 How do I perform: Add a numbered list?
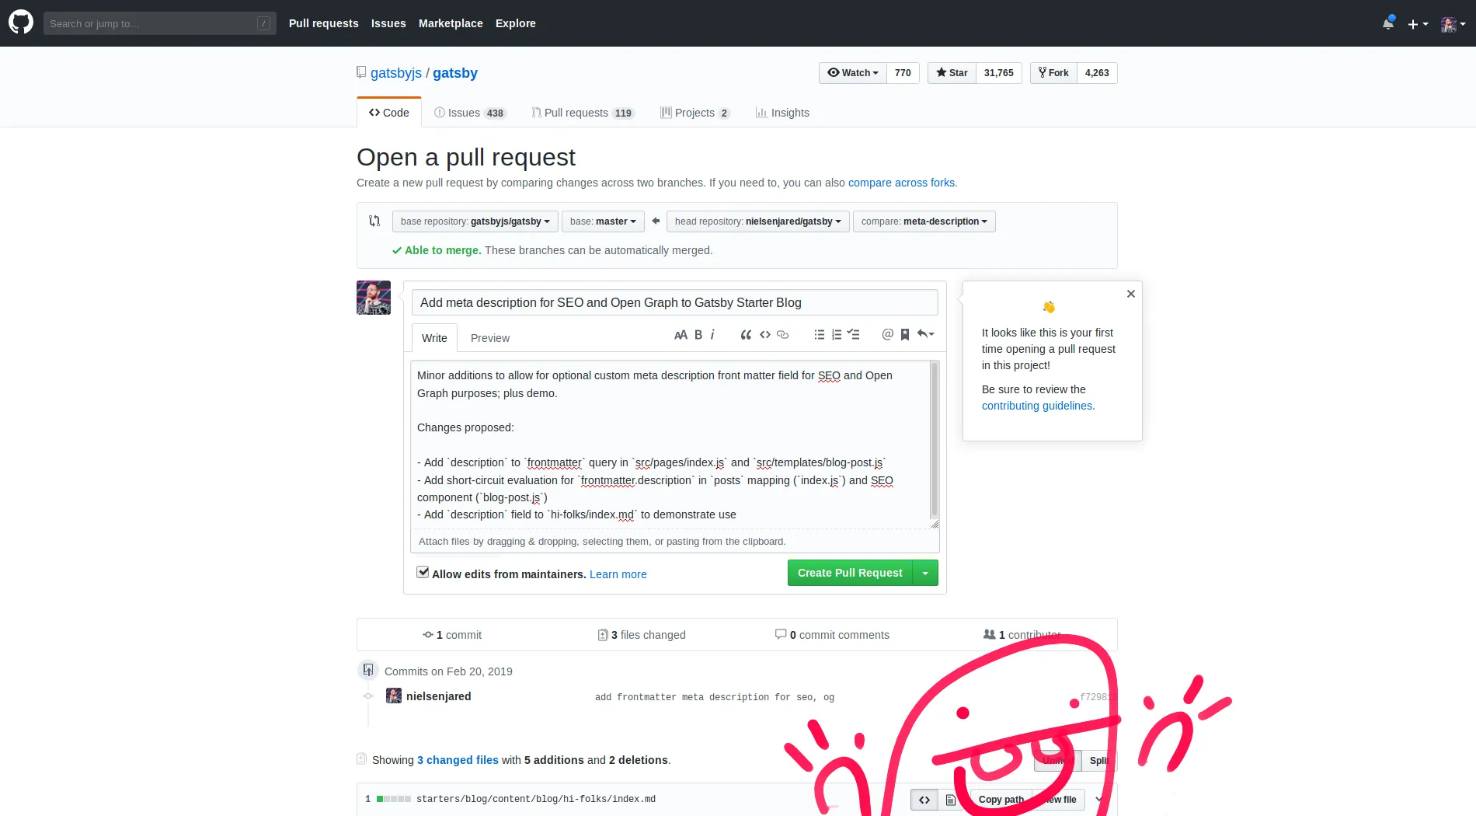pyautogui.click(x=837, y=335)
